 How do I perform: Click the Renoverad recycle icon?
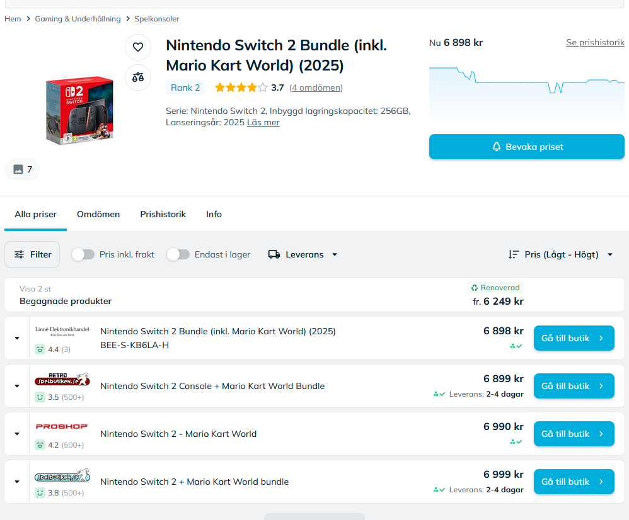pyautogui.click(x=475, y=288)
